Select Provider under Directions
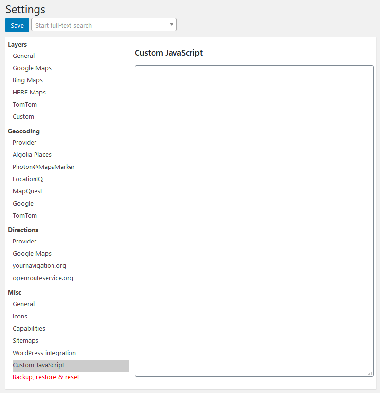The height and width of the screenshot is (393, 380). pyautogui.click(x=25, y=242)
